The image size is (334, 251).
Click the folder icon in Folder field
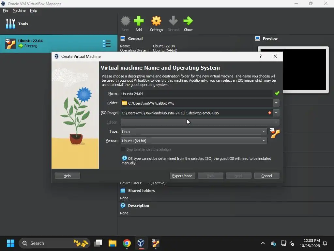click(x=124, y=103)
